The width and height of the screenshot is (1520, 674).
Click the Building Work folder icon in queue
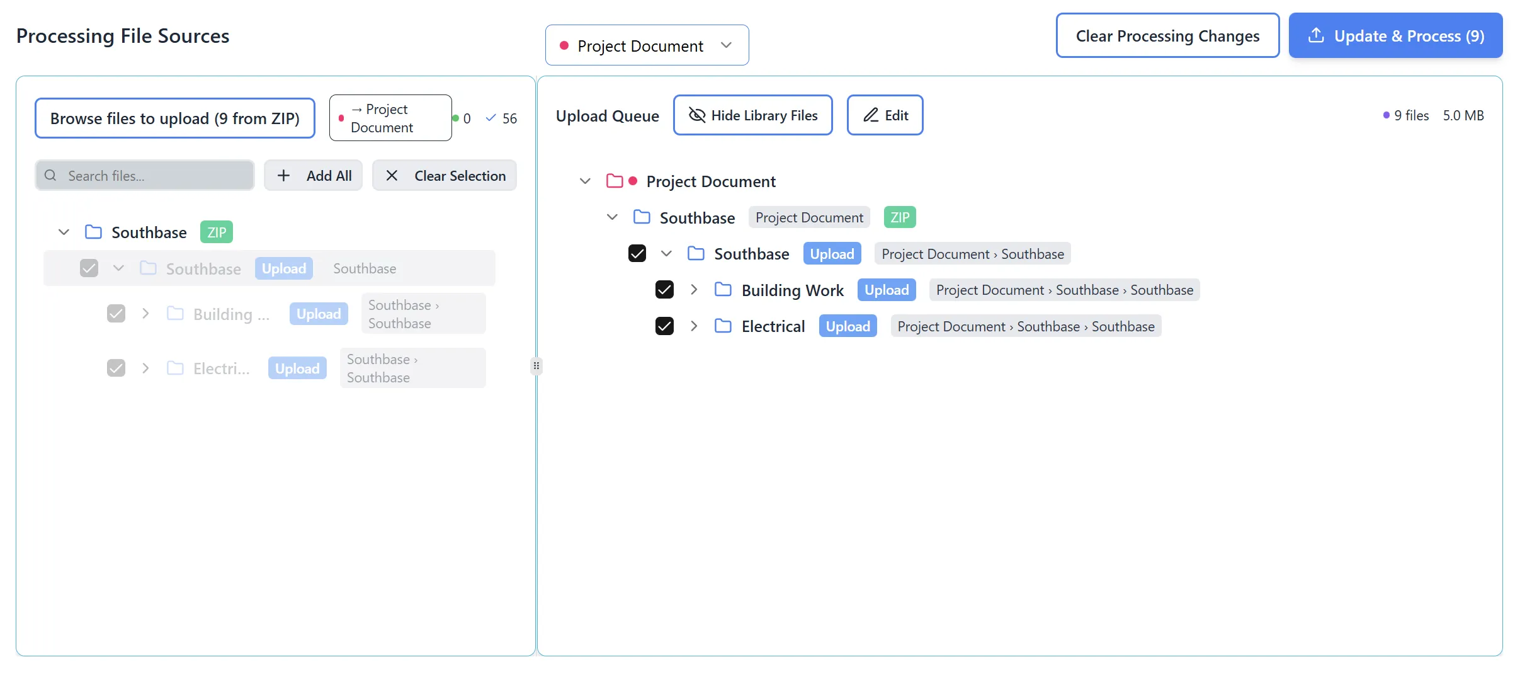(x=723, y=290)
